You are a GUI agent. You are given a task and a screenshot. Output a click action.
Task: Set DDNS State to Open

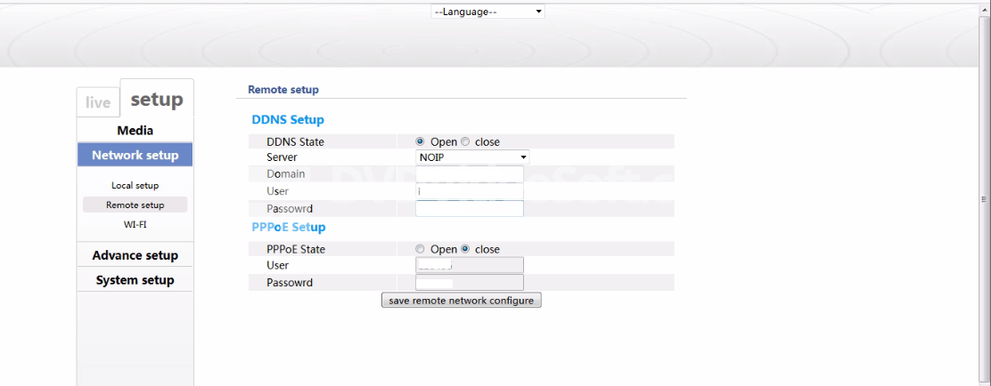(421, 142)
